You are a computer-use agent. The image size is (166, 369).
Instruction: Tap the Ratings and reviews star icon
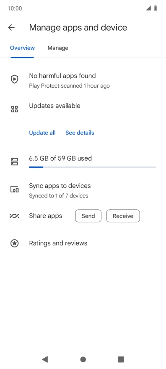point(15,243)
